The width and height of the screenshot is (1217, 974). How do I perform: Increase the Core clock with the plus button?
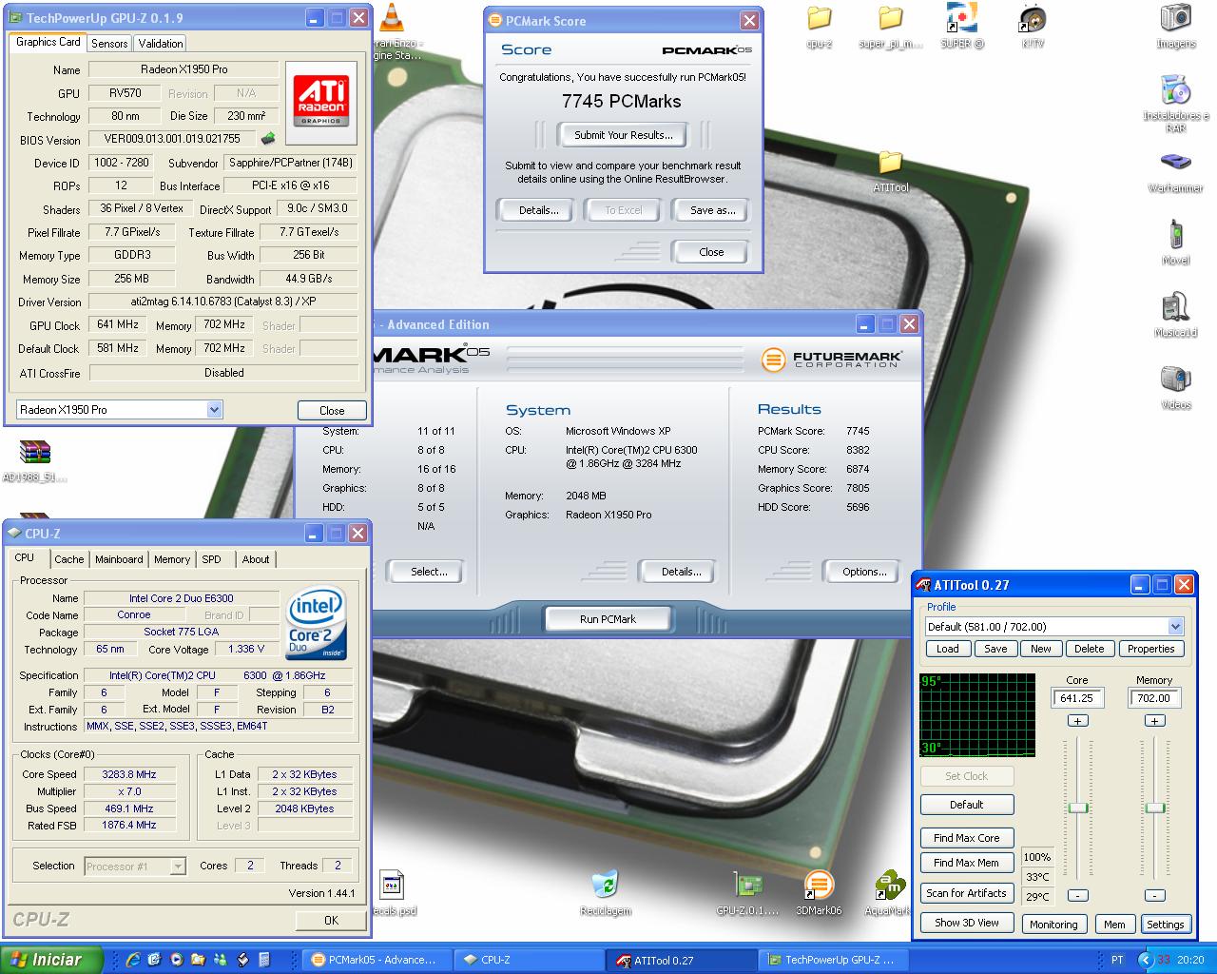point(1077,721)
